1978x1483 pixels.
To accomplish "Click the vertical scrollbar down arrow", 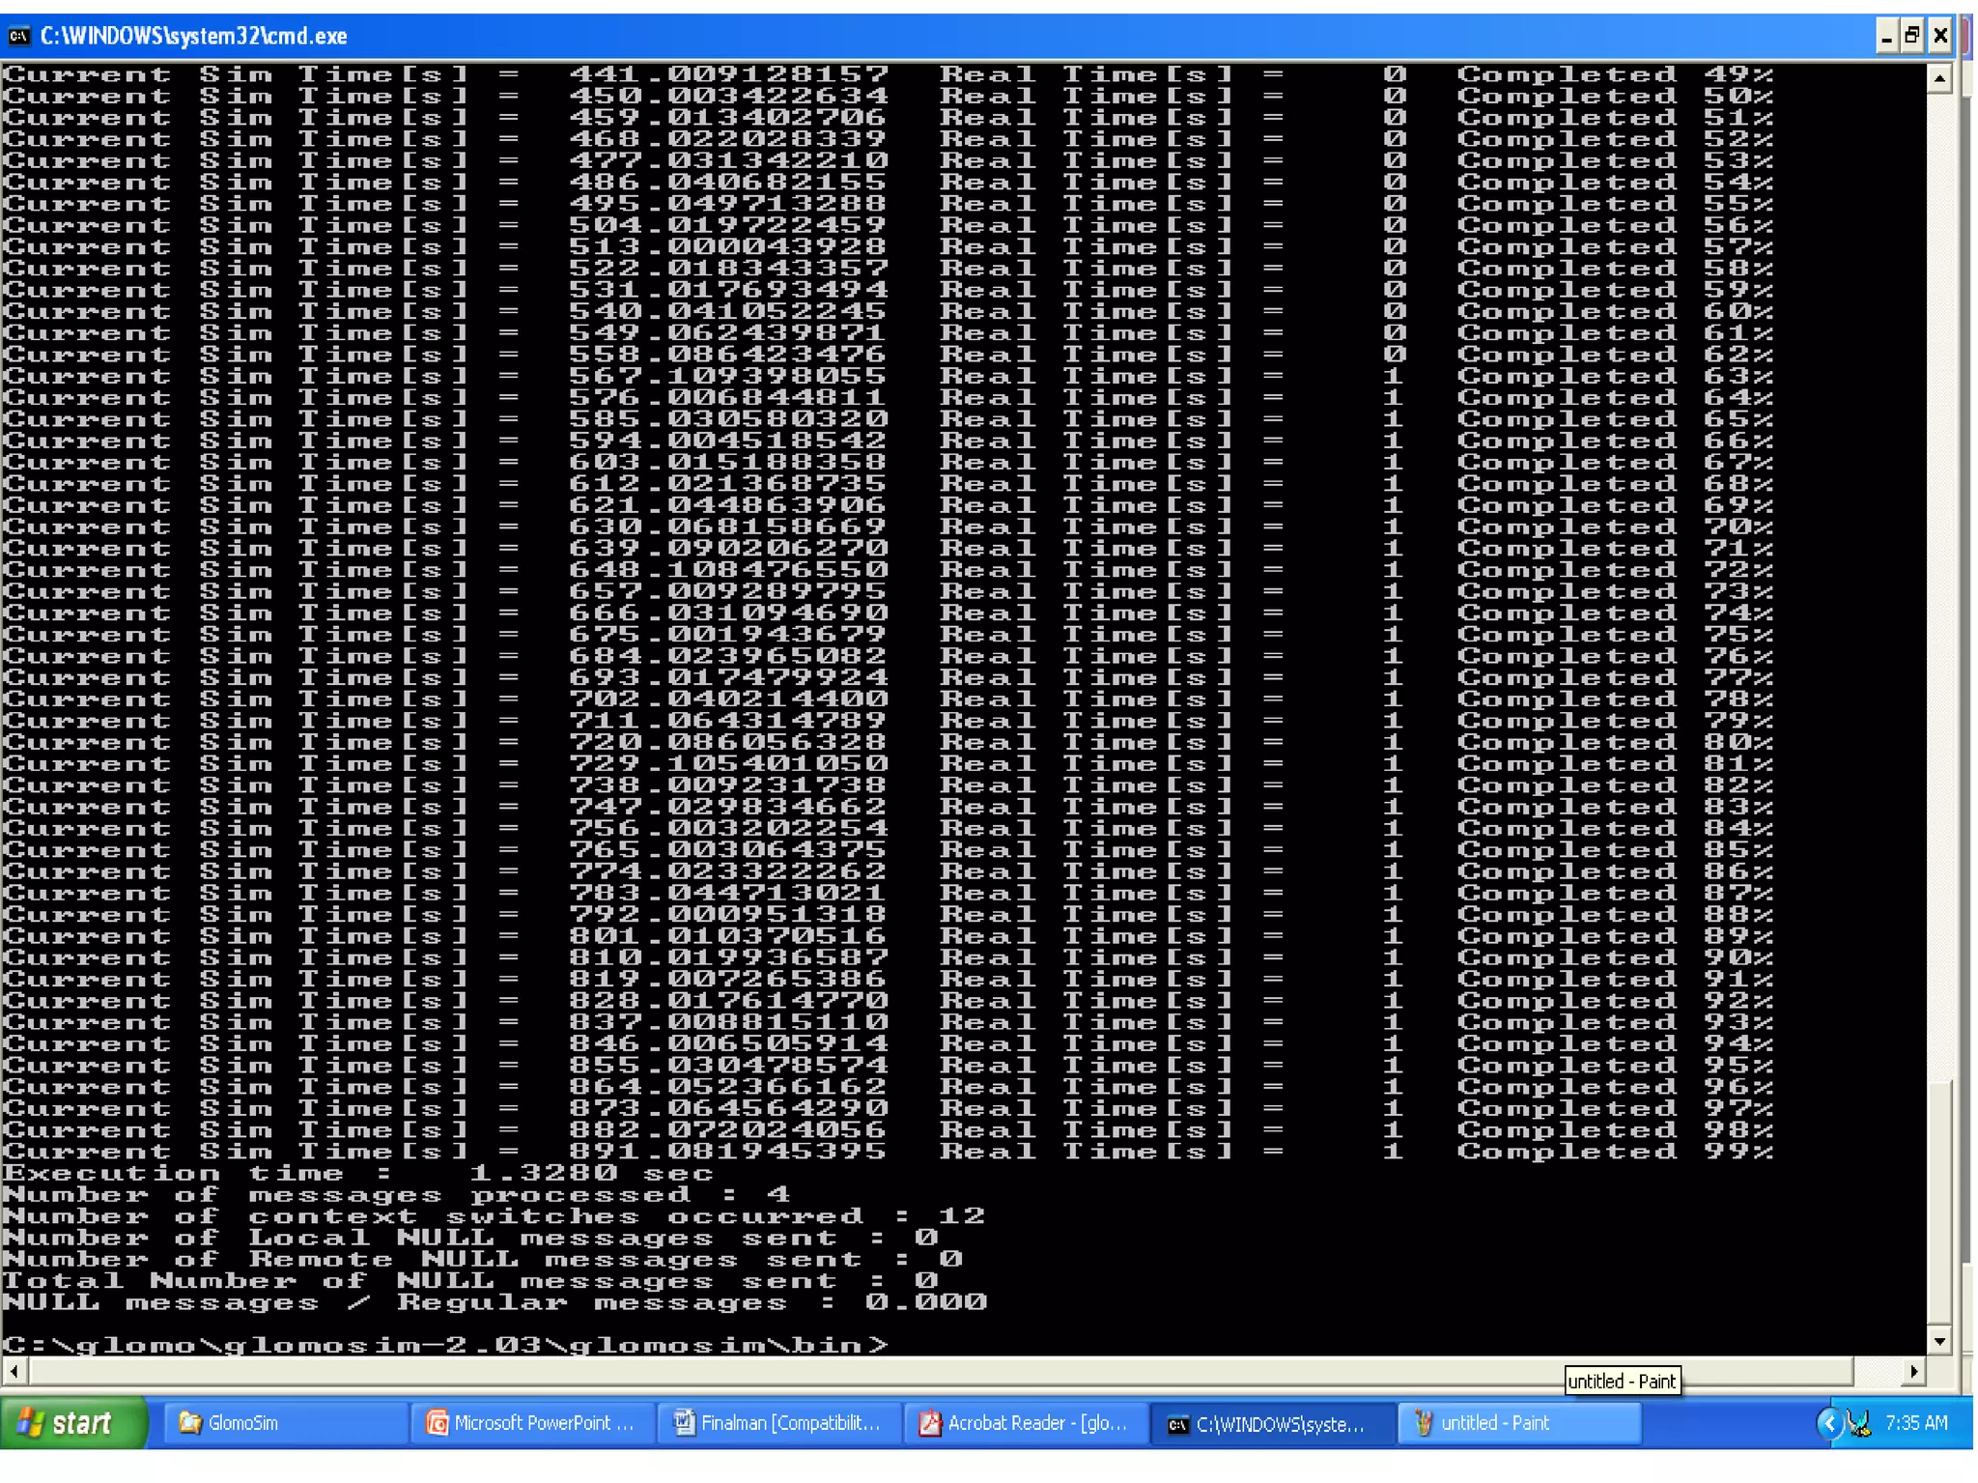I will coord(1939,1340).
